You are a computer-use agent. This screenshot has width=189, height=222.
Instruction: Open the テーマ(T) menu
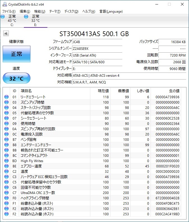[x=55, y=11]
